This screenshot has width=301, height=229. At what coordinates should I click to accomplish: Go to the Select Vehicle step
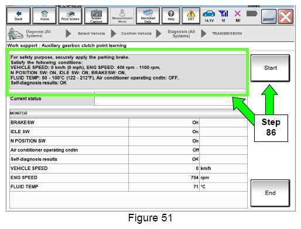pos(91,33)
